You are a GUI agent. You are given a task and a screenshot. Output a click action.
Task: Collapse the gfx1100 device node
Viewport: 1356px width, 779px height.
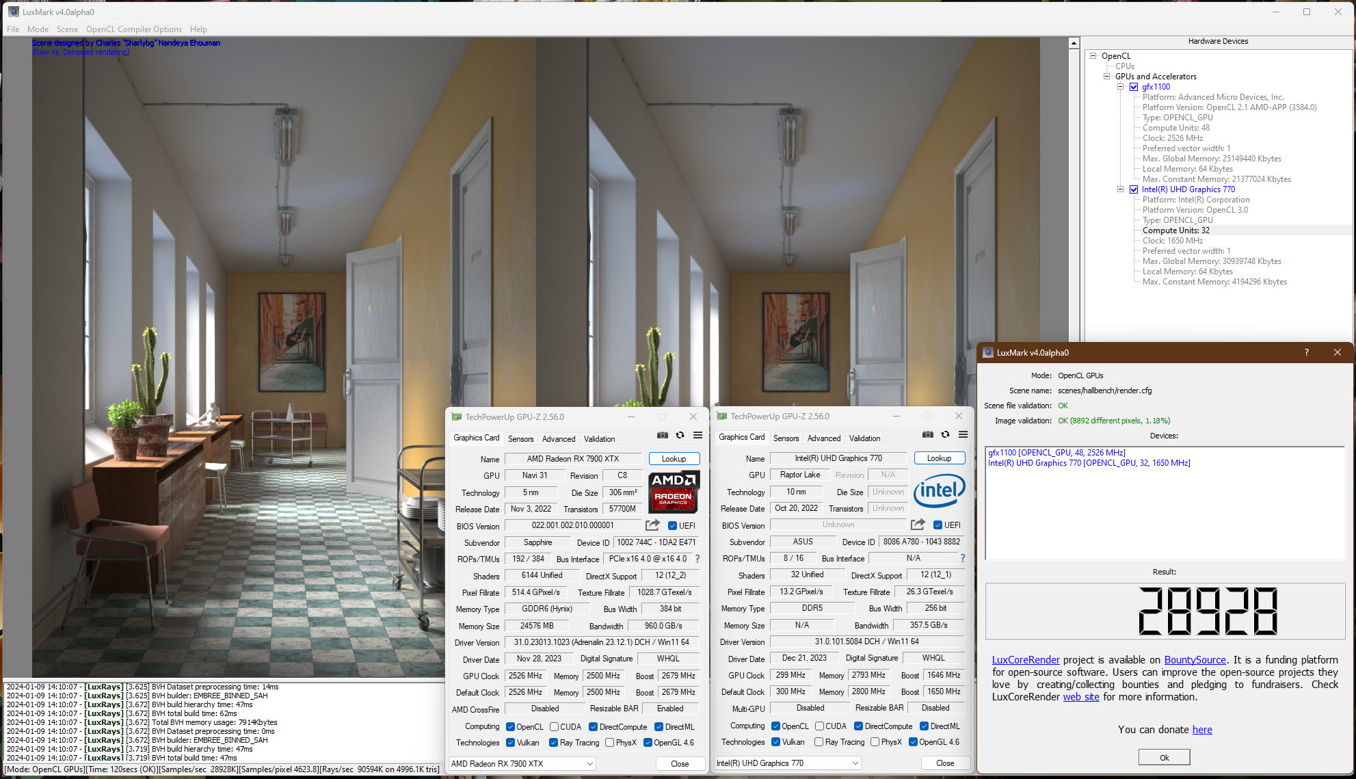coord(1120,87)
